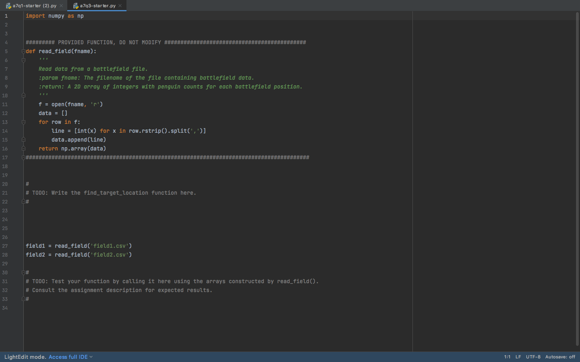Image resolution: width=580 pixels, height=362 pixels.
Task: Change the LF line separator setting
Action: coord(518,357)
